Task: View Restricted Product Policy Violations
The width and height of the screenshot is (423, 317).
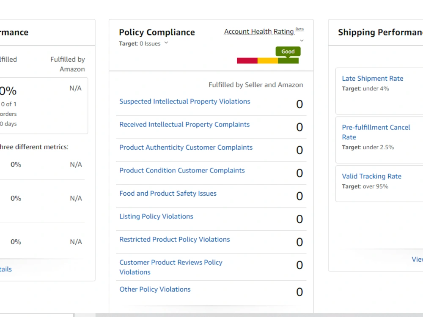Action: coord(175,239)
